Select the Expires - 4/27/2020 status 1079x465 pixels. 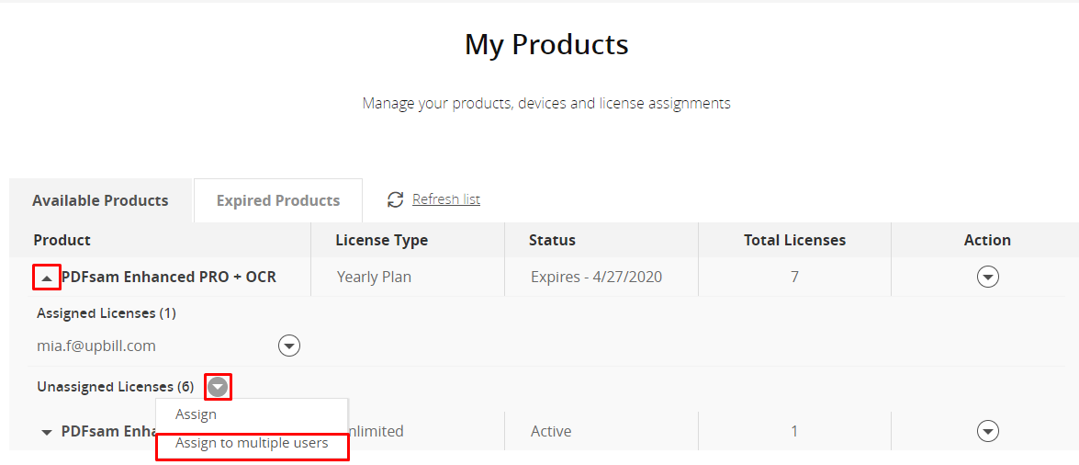point(597,277)
